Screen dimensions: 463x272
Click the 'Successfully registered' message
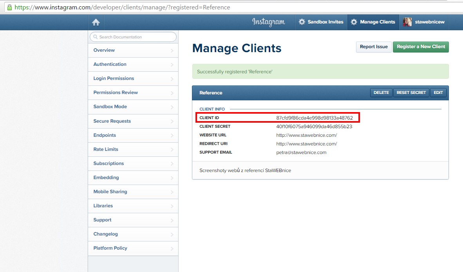coord(235,72)
